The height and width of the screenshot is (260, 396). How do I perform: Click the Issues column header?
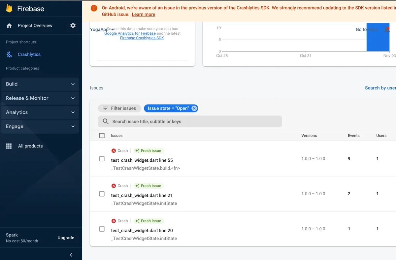117,136
